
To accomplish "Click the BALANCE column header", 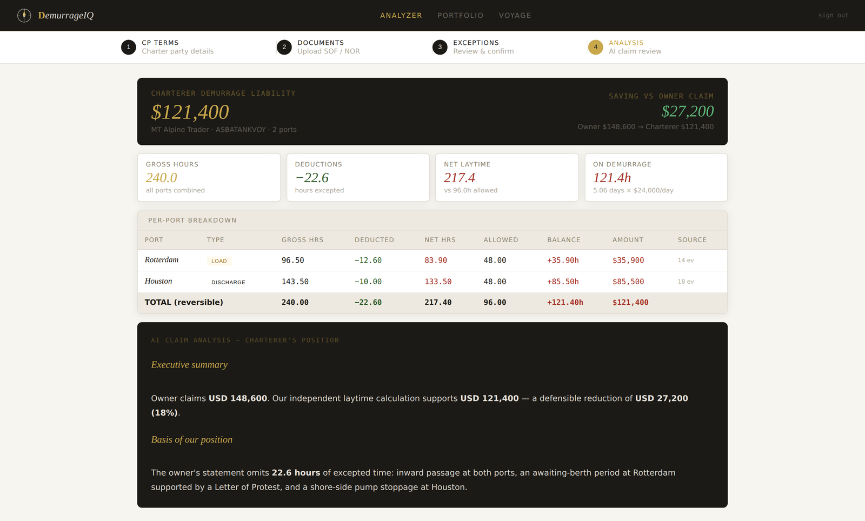I will tap(564, 240).
